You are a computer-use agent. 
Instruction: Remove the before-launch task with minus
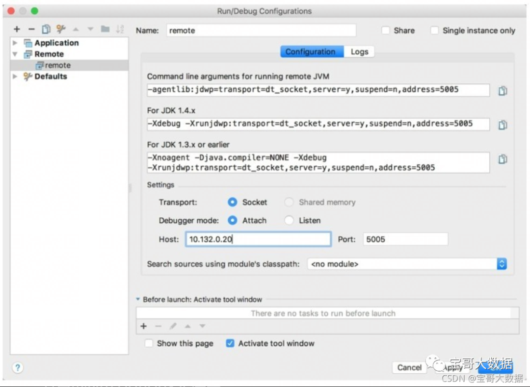158,326
